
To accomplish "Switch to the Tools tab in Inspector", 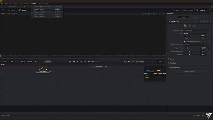I will [183, 17].
